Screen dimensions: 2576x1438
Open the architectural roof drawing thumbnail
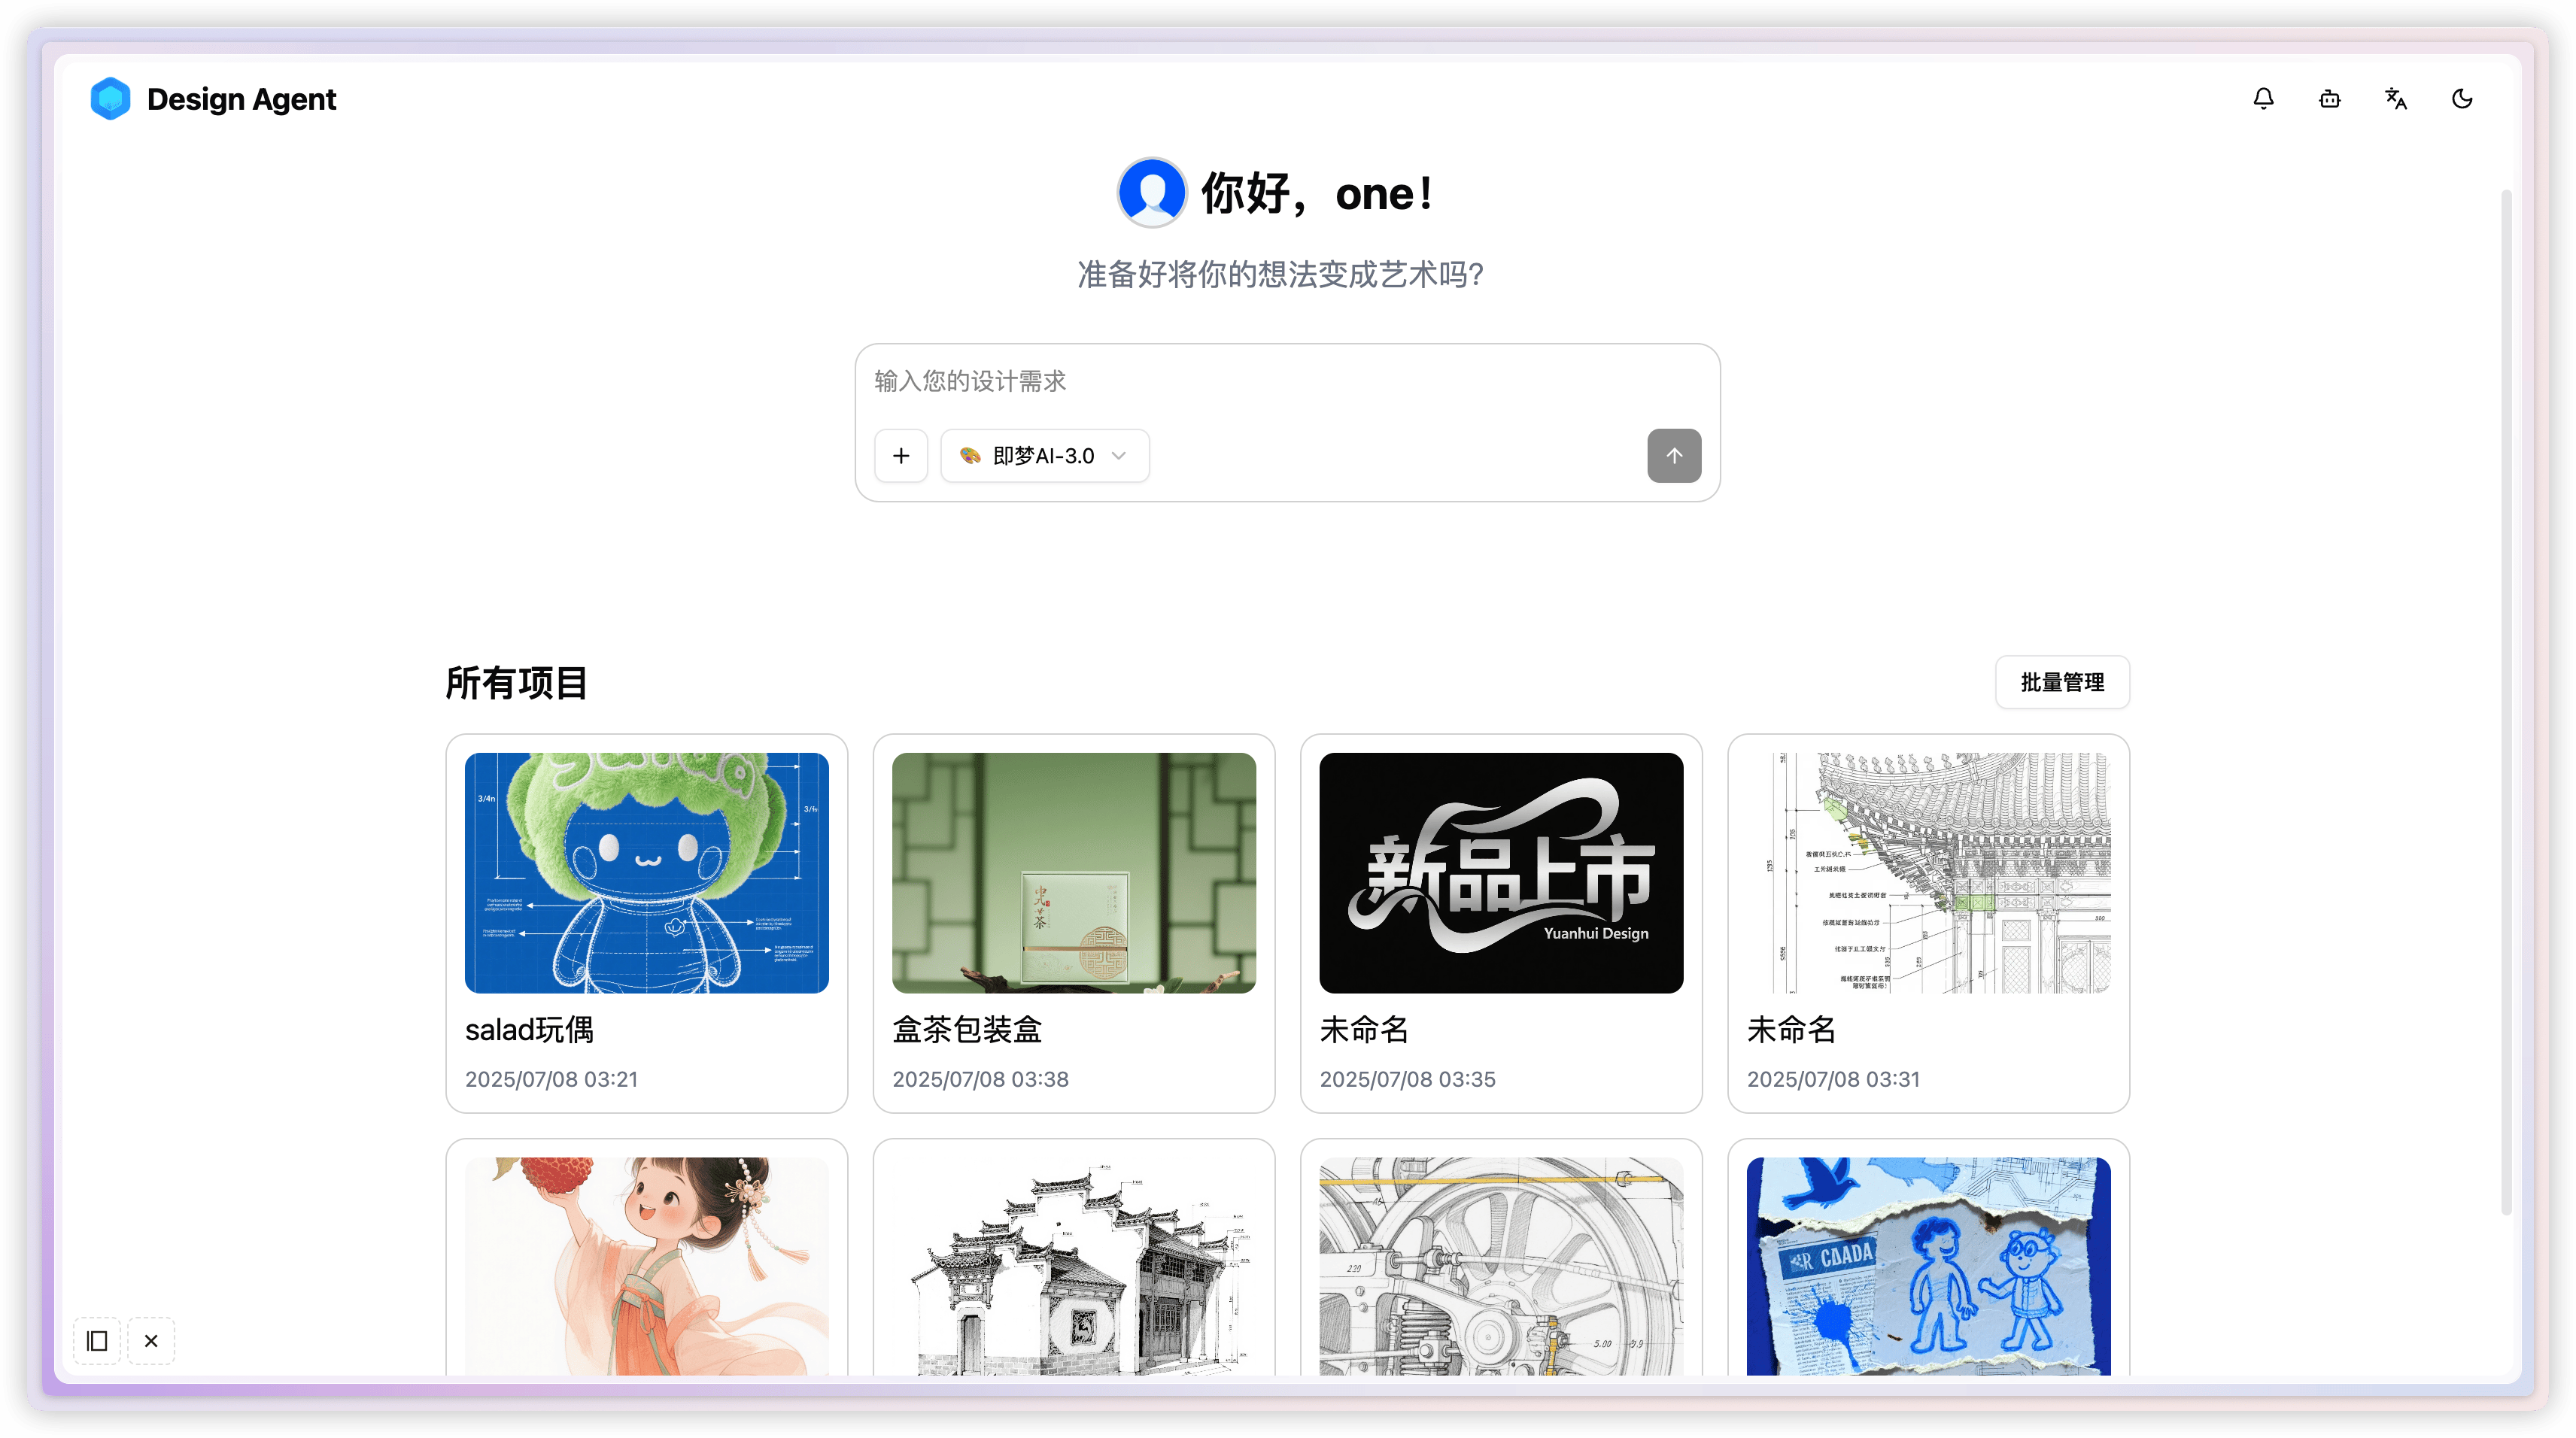tap(1928, 872)
